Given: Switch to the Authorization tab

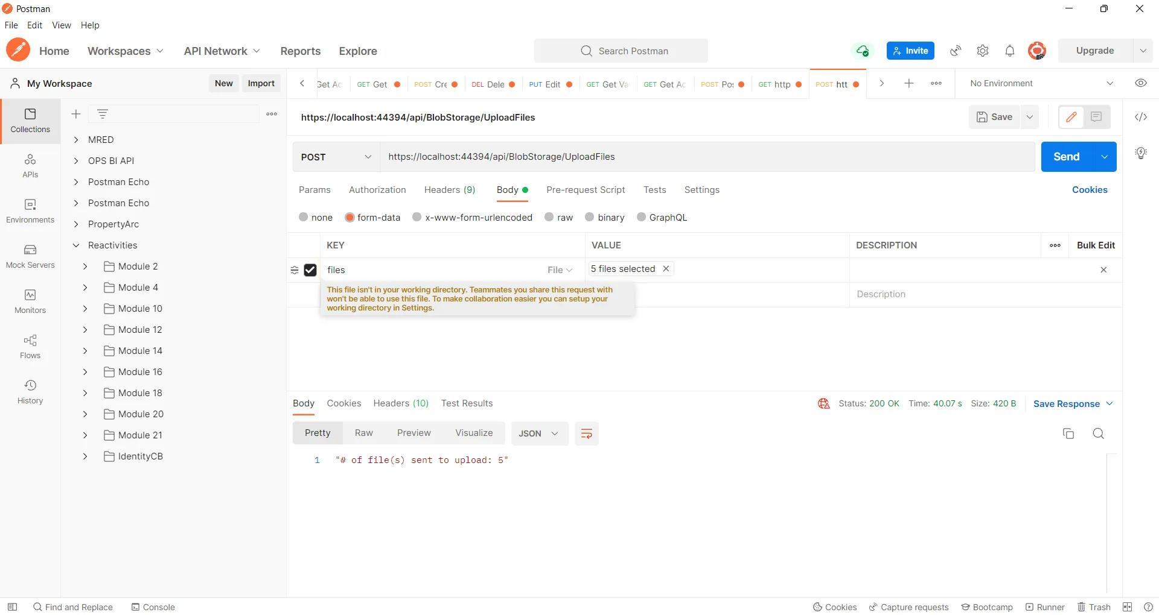Looking at the screenshot, I should click(377, 190).
